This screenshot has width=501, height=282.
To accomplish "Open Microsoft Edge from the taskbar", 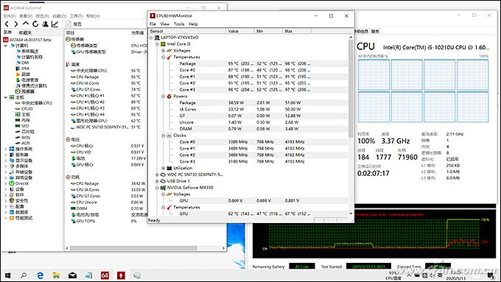I will 41,275.
